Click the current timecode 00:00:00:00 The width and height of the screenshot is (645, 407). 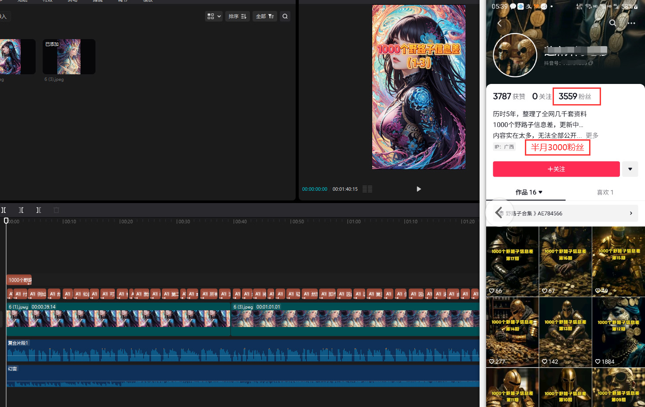pos(315,189)
